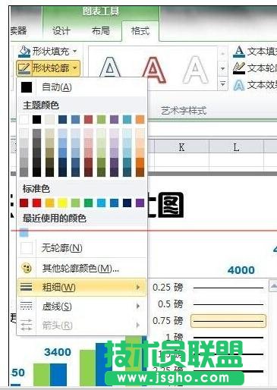Click the 形状填充 paint bucket icon

(x=24, y=52)
